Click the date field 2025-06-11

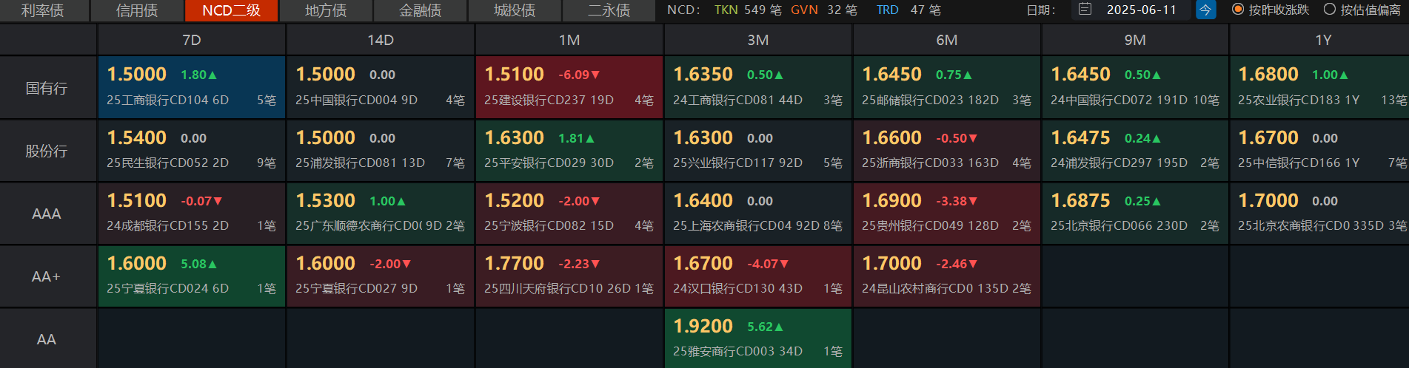click(1141, 10)
